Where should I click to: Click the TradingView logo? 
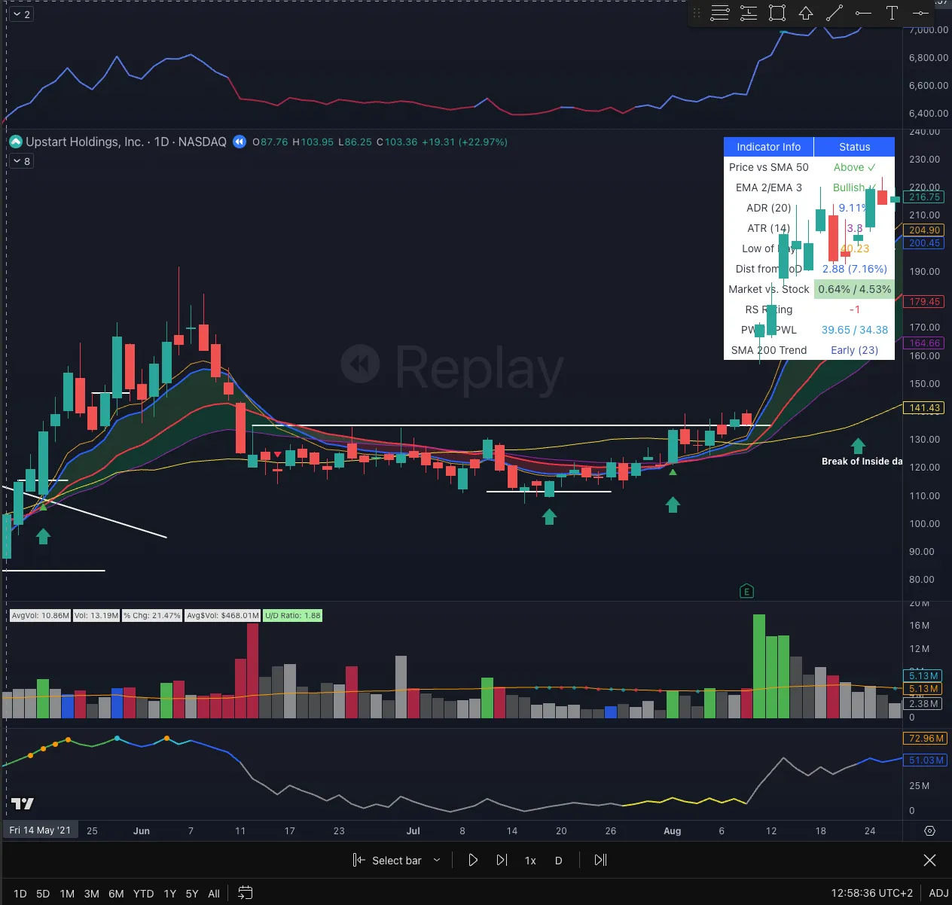(23, 803)
